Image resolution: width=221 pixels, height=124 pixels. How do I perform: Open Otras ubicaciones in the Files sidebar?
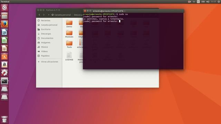tap(49, 62)
